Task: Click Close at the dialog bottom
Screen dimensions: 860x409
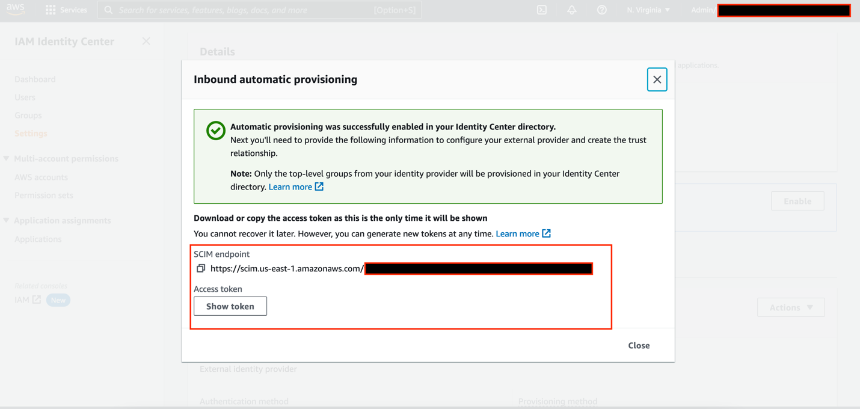Action: coord(639,346)
